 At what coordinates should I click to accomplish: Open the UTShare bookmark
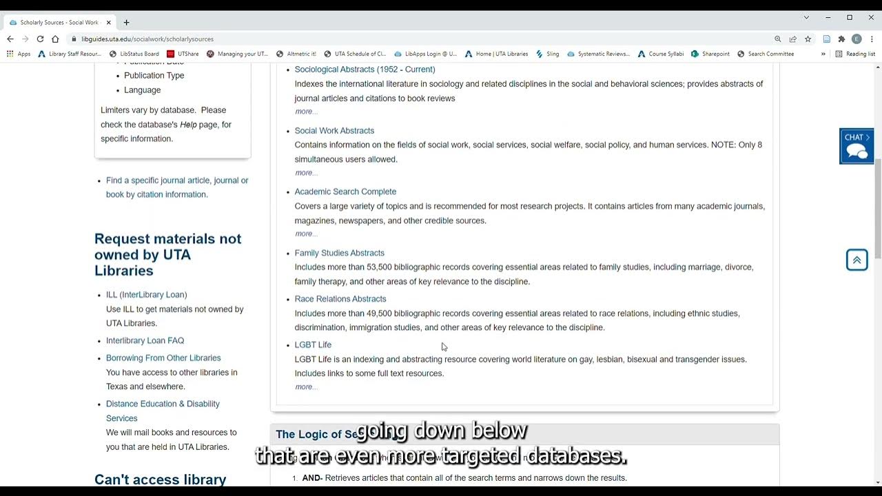point(183,54)
